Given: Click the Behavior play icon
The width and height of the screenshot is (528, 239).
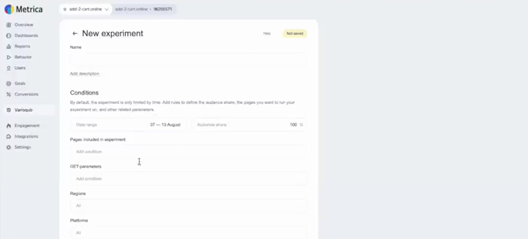Looking at the screenshot, I should (x=9, y=57).
